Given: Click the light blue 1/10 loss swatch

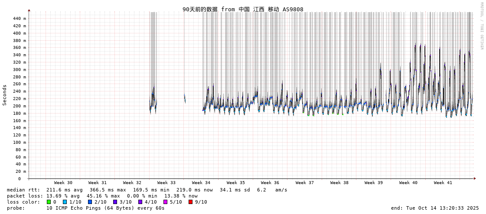Looking at the screenshot, I should point(65,202).
